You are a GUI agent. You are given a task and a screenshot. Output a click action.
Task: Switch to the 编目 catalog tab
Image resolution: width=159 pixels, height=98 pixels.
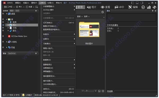(12, 11)
